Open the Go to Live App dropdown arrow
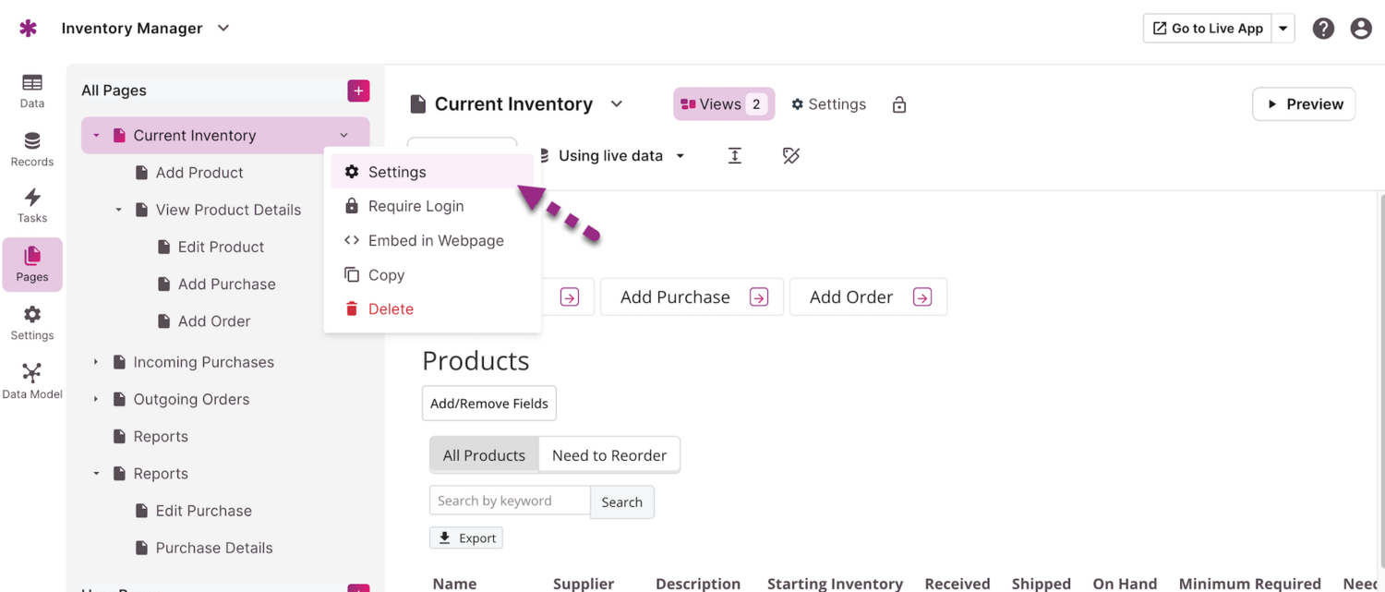1385x592 pixels. pos(1283,29)
